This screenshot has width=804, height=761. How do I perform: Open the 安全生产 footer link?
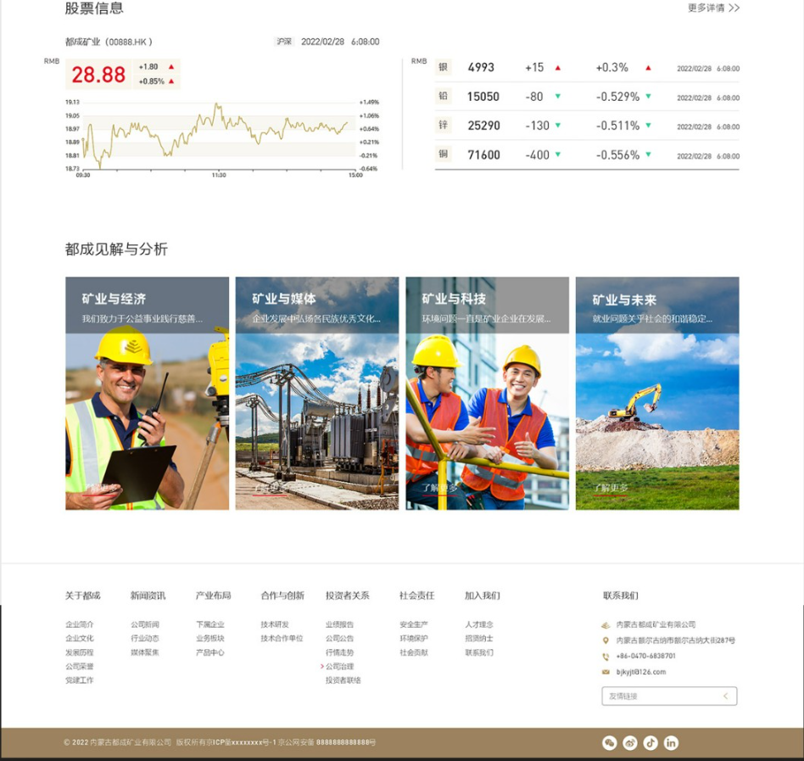[414, 625]
